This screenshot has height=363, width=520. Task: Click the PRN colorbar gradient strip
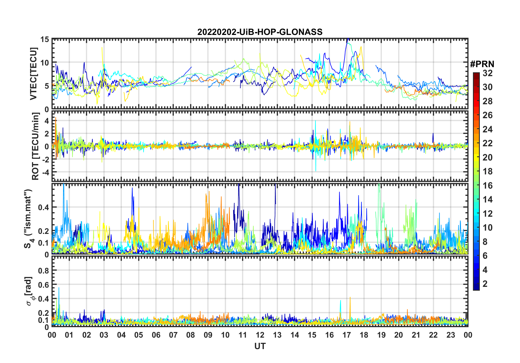pyautogui.click(x=476, y=181)
